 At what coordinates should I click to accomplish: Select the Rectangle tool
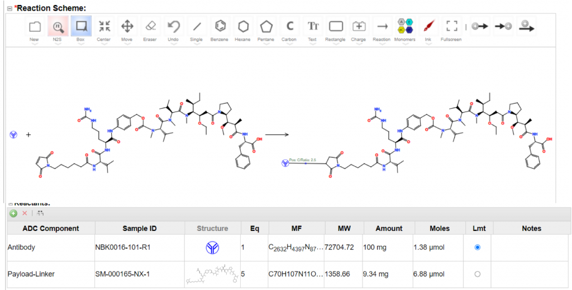[x=336, y=26]
